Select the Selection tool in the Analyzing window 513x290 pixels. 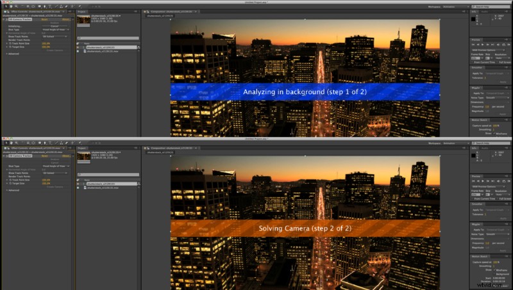point(6,6)
